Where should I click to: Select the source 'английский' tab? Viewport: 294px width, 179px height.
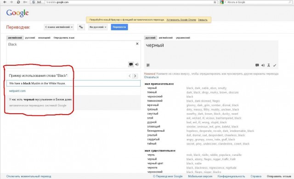tap(15, 38)
